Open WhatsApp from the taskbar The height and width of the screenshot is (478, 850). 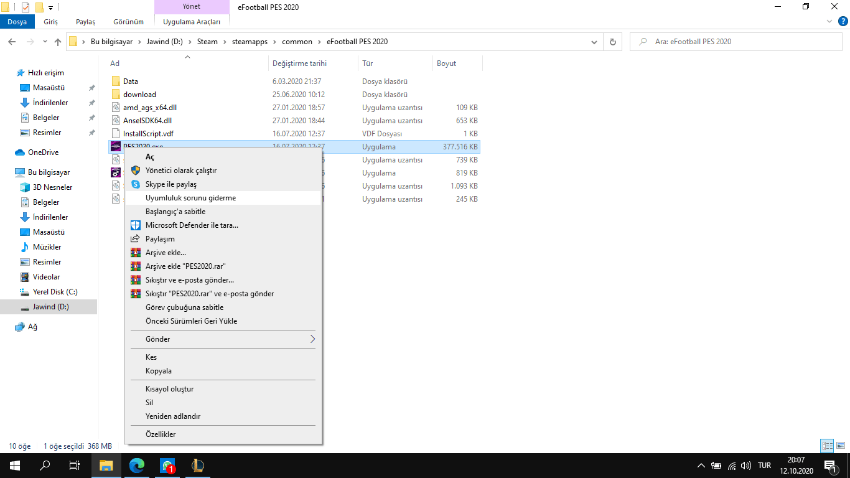pos(167,466)
